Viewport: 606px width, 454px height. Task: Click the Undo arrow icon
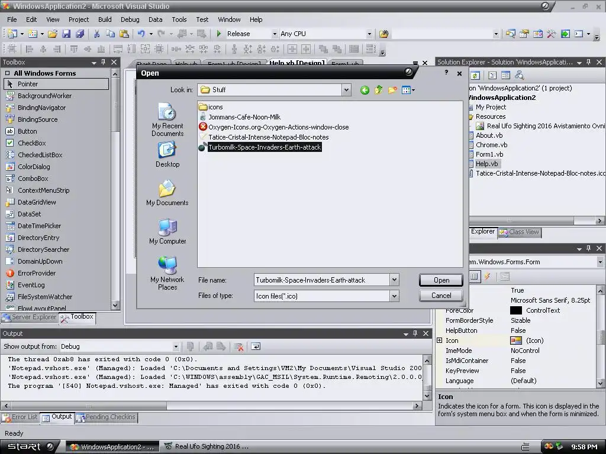tap(141, 34)
